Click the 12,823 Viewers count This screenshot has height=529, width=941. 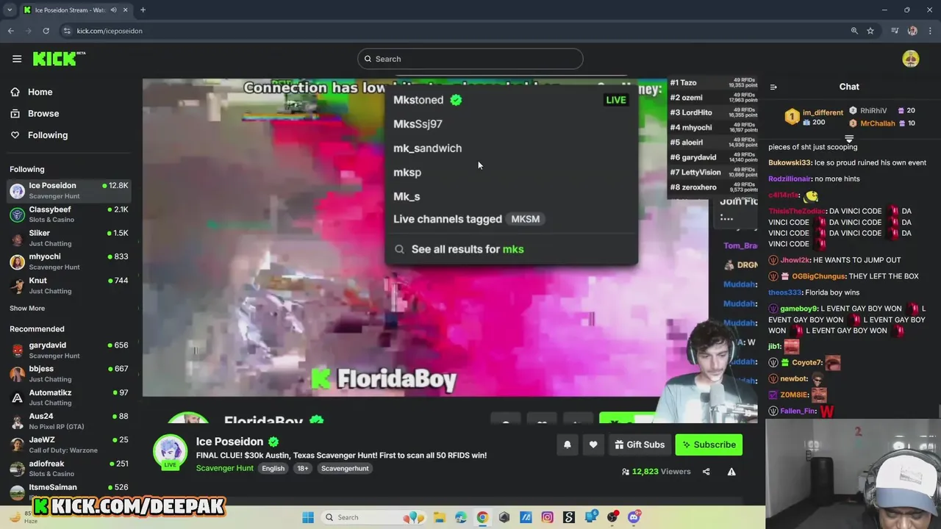656,472
